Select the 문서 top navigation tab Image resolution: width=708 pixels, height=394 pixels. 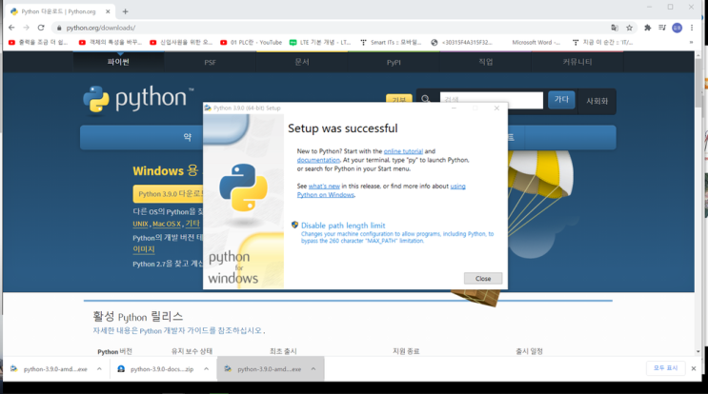click(302, 62)
